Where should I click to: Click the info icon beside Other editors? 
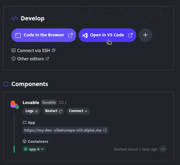(13, 59)
